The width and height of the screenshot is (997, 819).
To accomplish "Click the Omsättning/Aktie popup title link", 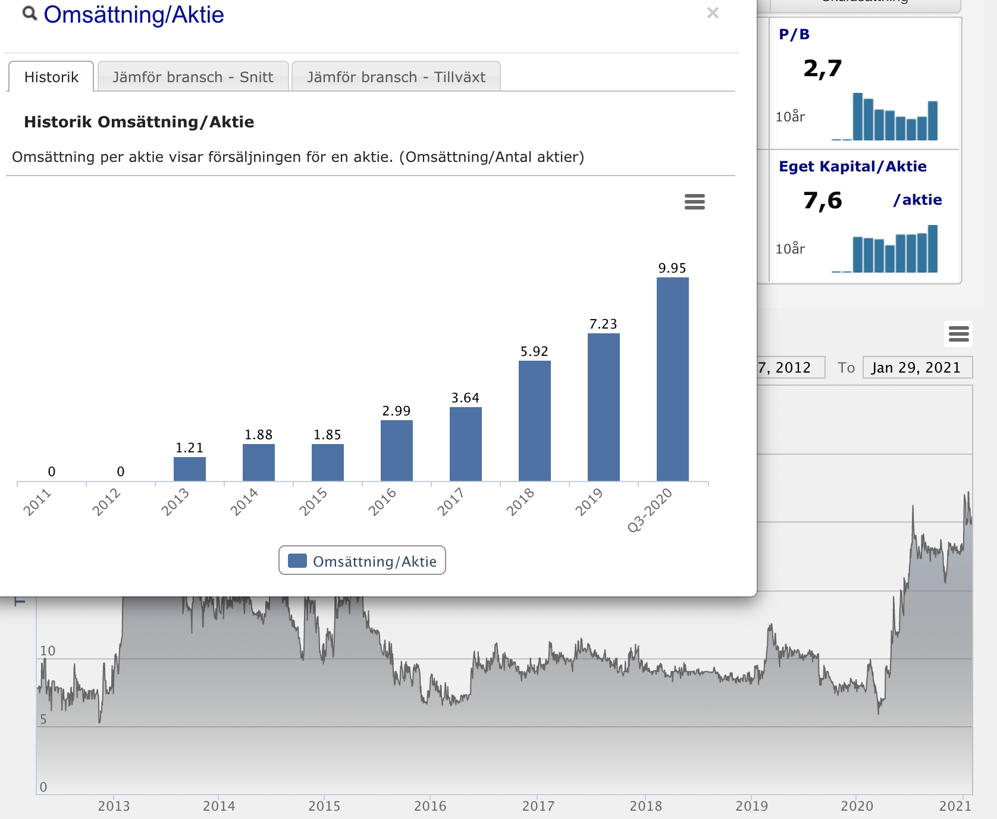I will click(x=134, y=14).
